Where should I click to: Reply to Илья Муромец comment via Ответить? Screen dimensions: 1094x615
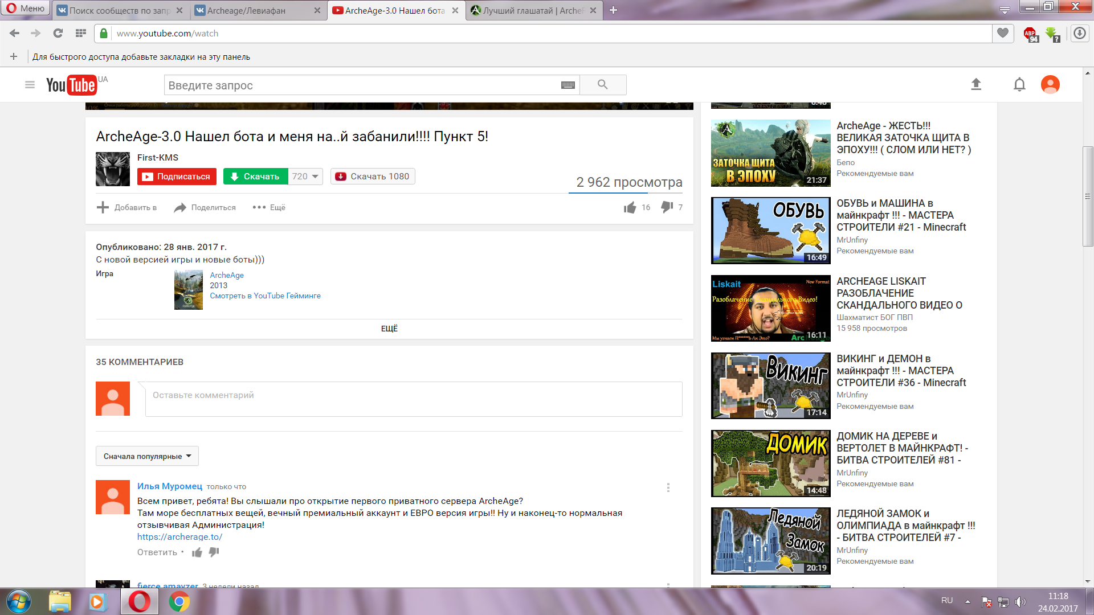(x=157, y=552)
